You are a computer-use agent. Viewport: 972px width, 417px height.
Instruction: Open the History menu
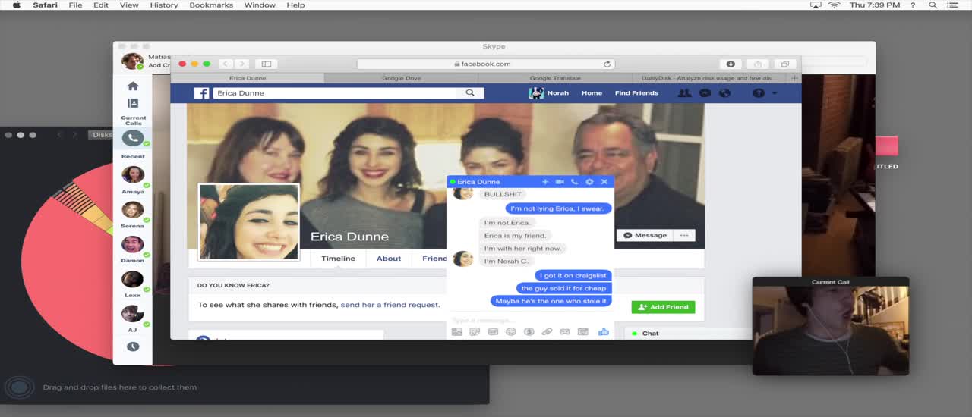tap(164, 5)
